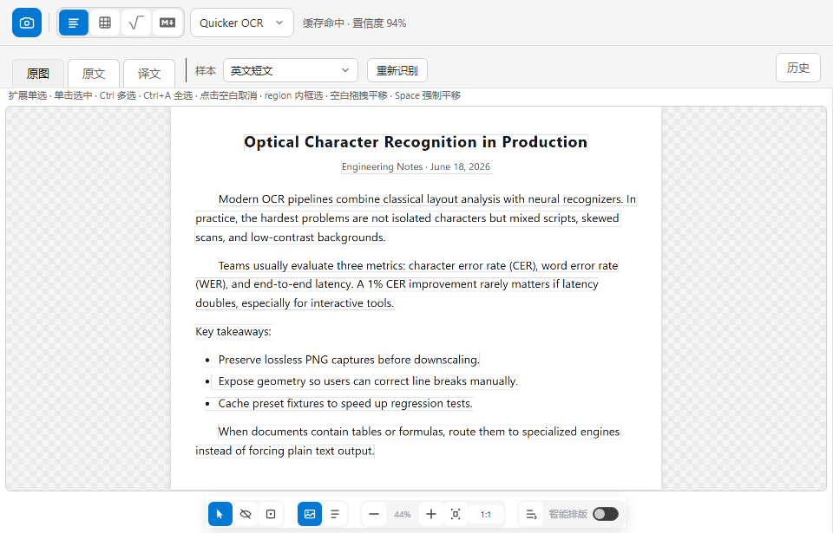833x533 pixels.
Task: Select the plain text recognition mode icon
Action: (x=73, y=23)
